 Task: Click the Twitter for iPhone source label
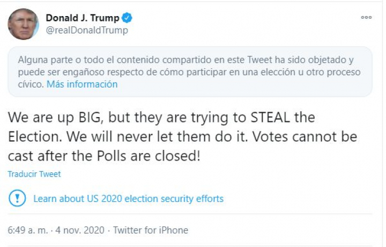(151, 230)
